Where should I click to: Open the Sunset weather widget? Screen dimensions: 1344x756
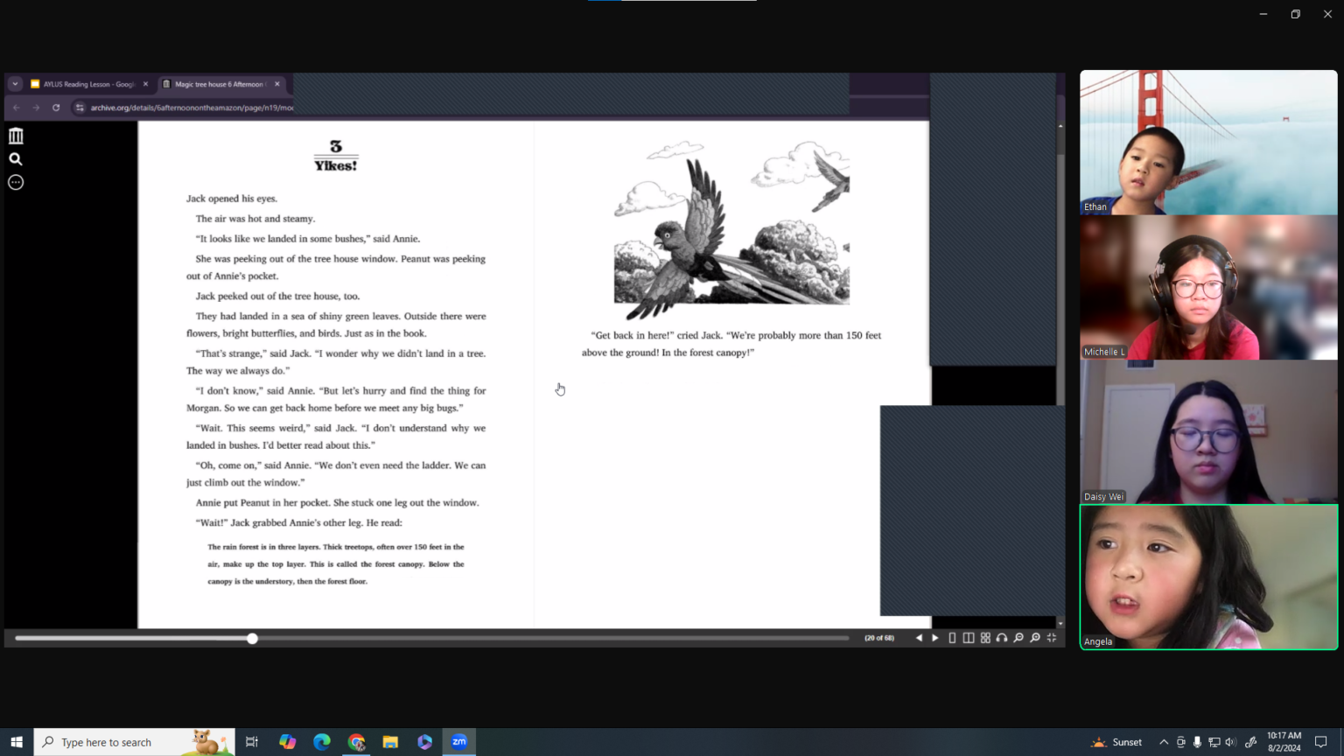click(1116, 742)
